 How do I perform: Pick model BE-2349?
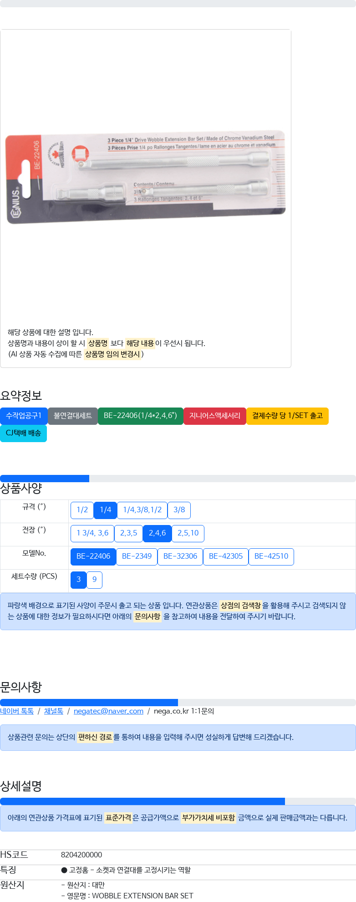click(x=137, y=556)
